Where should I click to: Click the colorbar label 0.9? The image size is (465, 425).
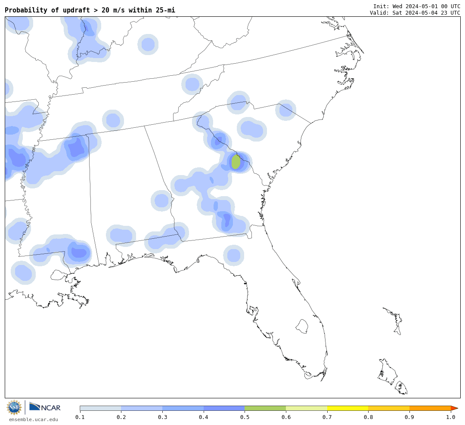pos(410,417)
